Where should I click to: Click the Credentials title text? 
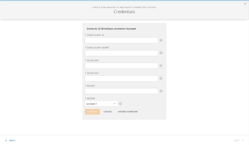124,12
